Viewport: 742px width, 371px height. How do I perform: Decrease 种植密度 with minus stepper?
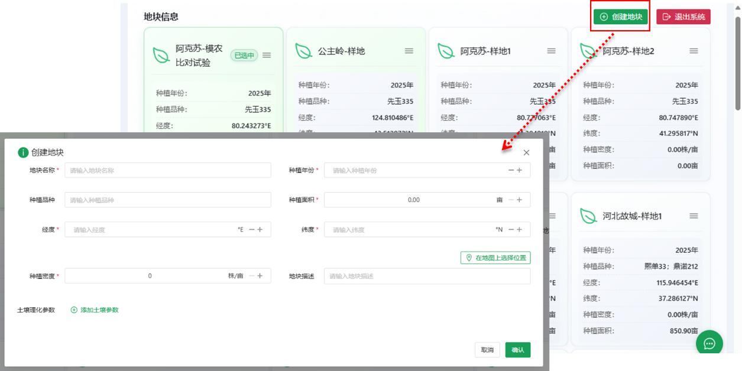(x=251, y=276)
